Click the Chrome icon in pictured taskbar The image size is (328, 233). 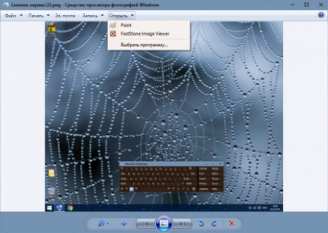[70, 208]
